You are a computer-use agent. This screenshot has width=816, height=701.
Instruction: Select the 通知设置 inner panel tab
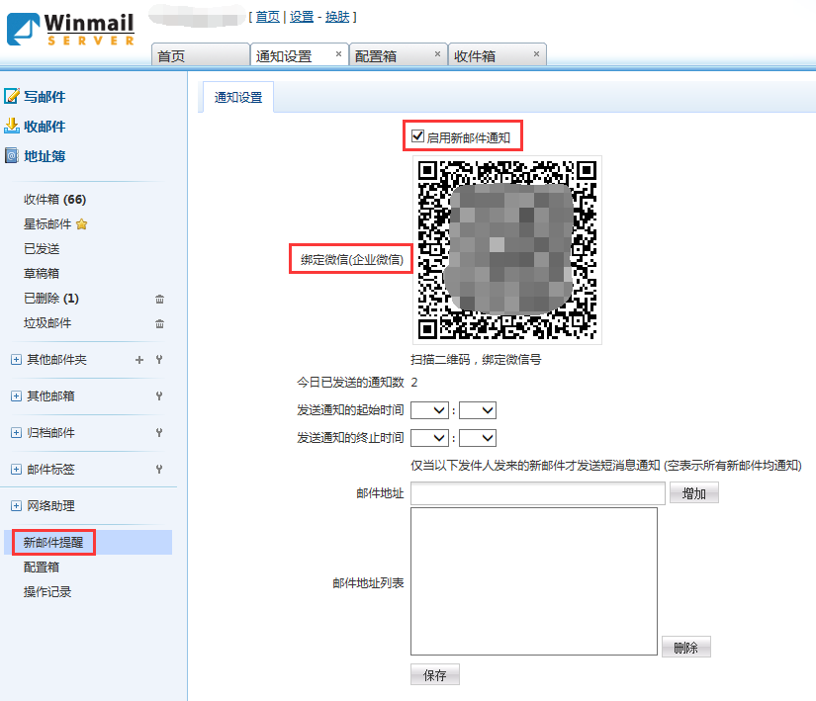[238, 97]
